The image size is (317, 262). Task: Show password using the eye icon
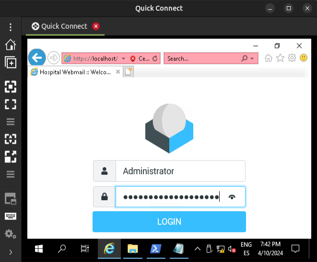point(233,197)
